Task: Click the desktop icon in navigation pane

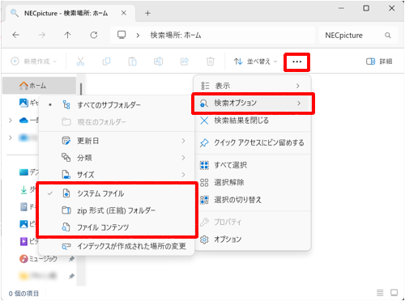Action: tap(23, 172)
